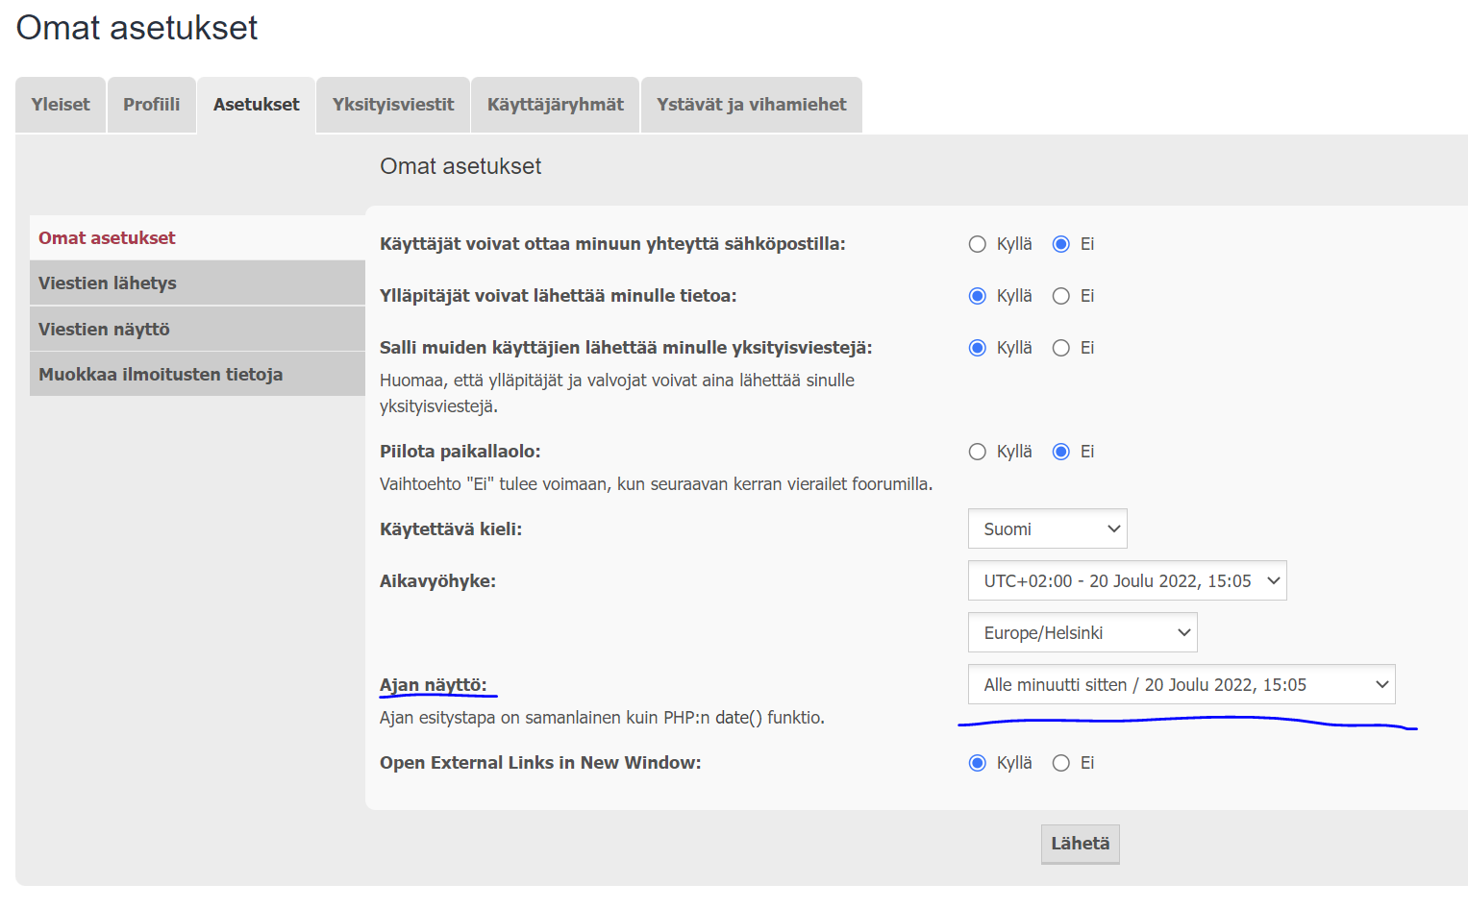Open the Ystävät ja vihamiehet tab
This screenshot has width=1468, height=909.
[751, 105]
